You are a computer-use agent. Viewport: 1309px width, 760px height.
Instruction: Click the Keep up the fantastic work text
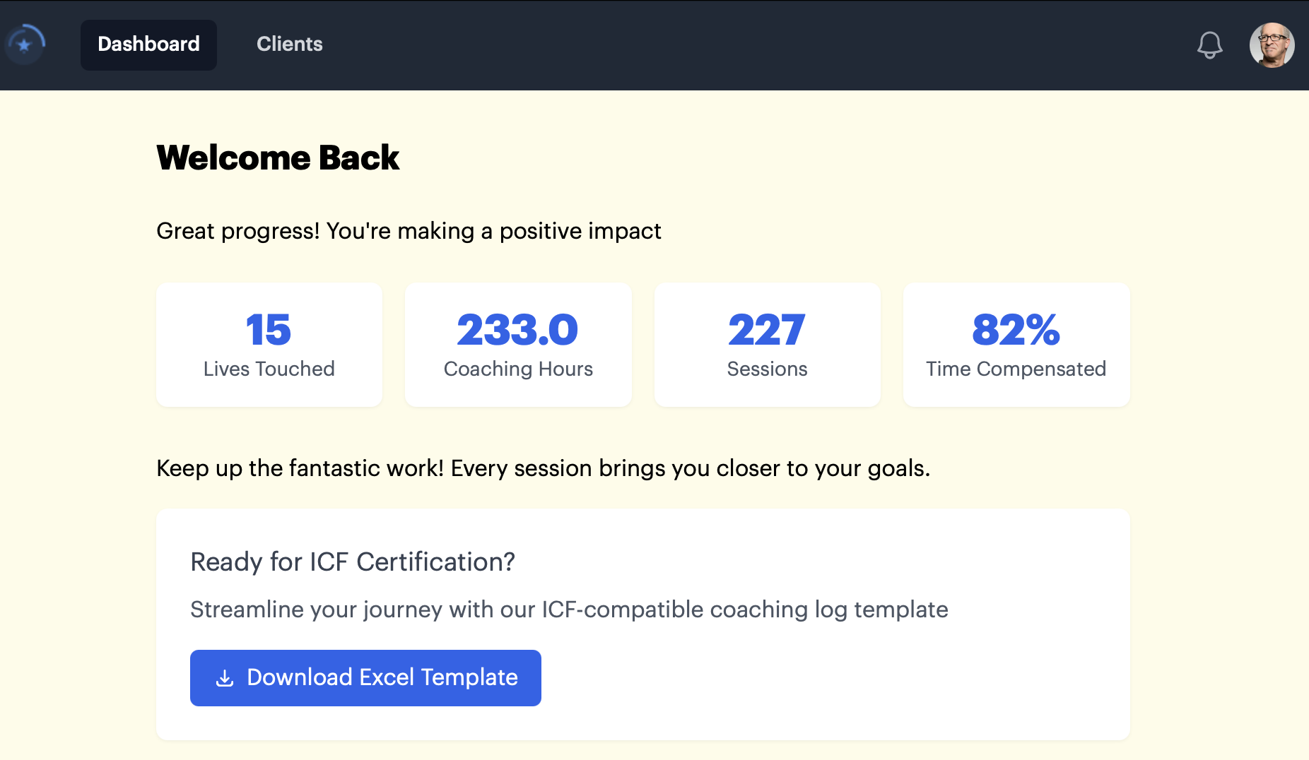click(x=543, y=468)
